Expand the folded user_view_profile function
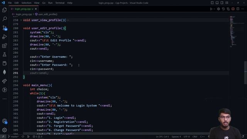 21,20
